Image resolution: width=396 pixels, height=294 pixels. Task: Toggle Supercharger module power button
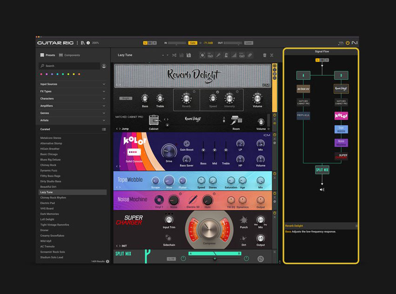click(275, 213)
